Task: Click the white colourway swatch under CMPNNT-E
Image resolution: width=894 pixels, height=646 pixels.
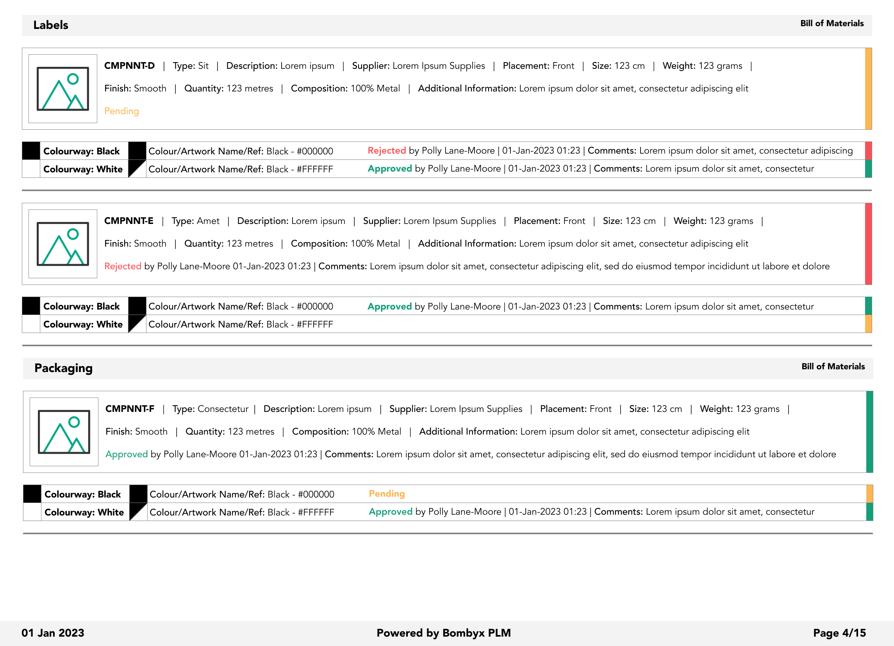Action: 31,324
